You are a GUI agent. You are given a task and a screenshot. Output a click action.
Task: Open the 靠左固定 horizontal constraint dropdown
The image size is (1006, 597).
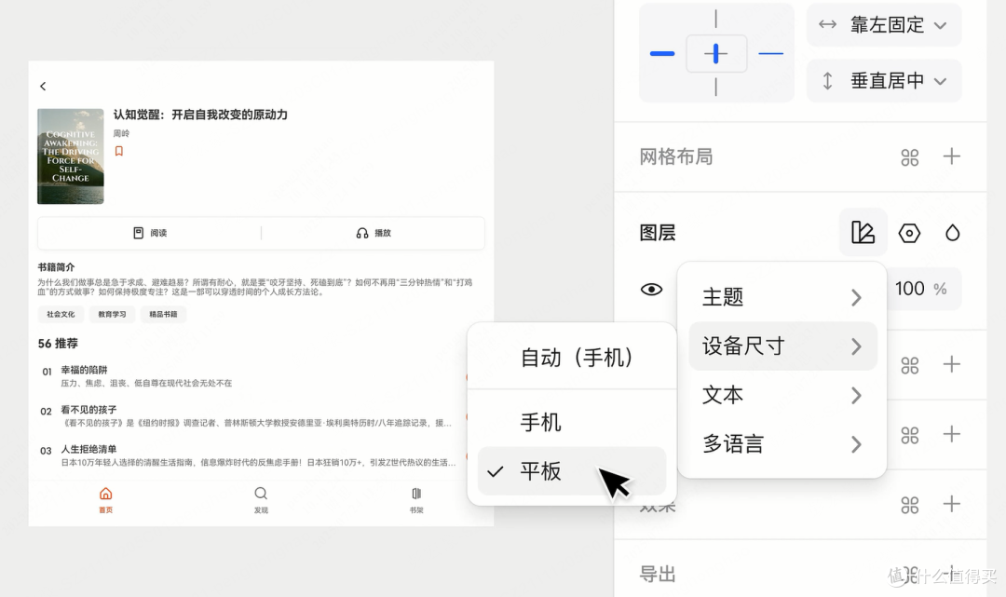pos(883,25)
